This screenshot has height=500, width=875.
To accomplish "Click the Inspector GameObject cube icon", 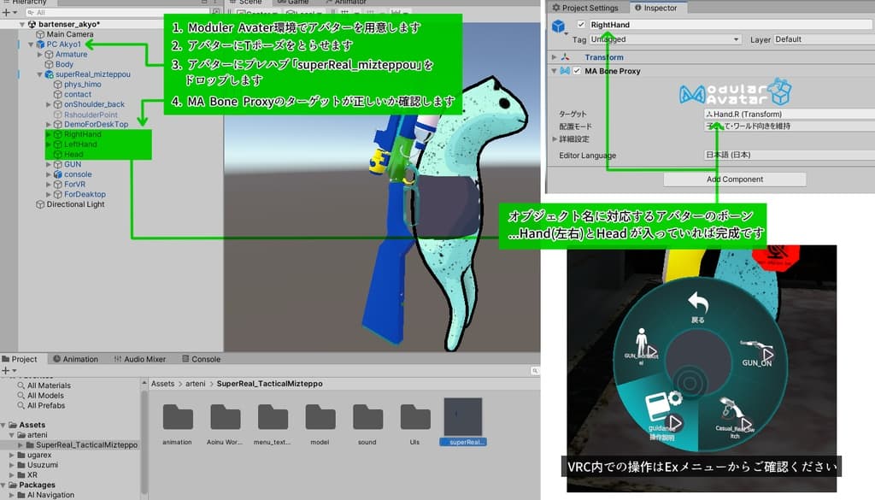I will click(x=558, y=26).
